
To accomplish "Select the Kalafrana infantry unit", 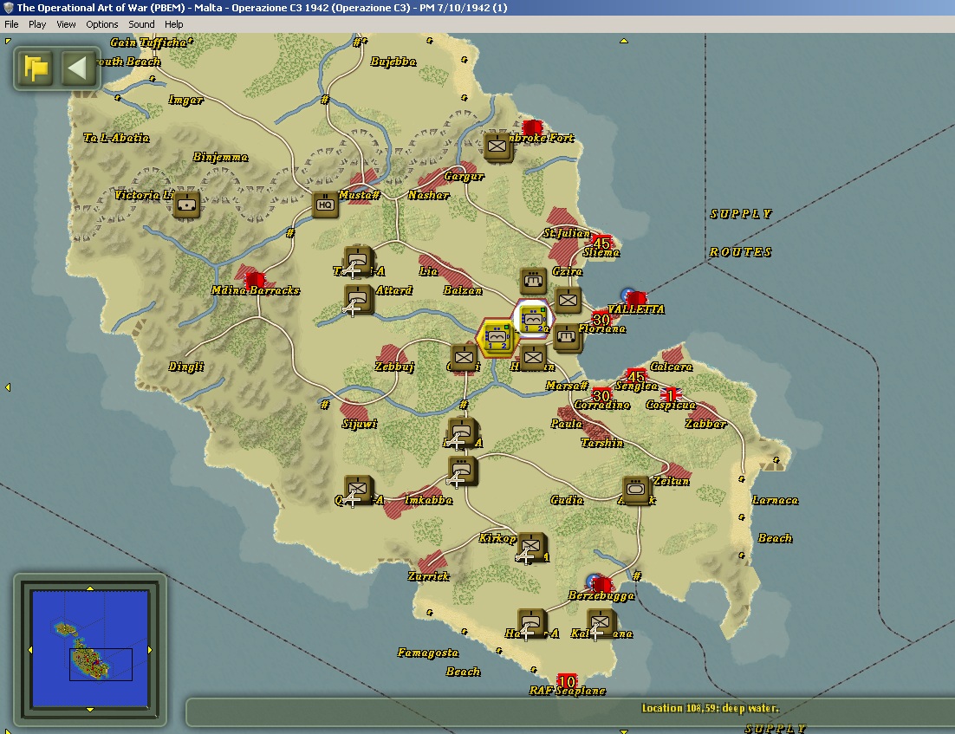I will click(x=601, y=624).
